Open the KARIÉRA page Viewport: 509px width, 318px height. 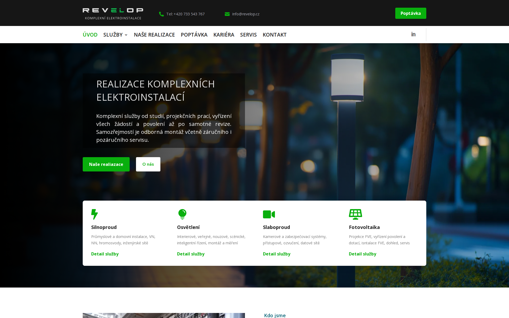click(224, 35)
